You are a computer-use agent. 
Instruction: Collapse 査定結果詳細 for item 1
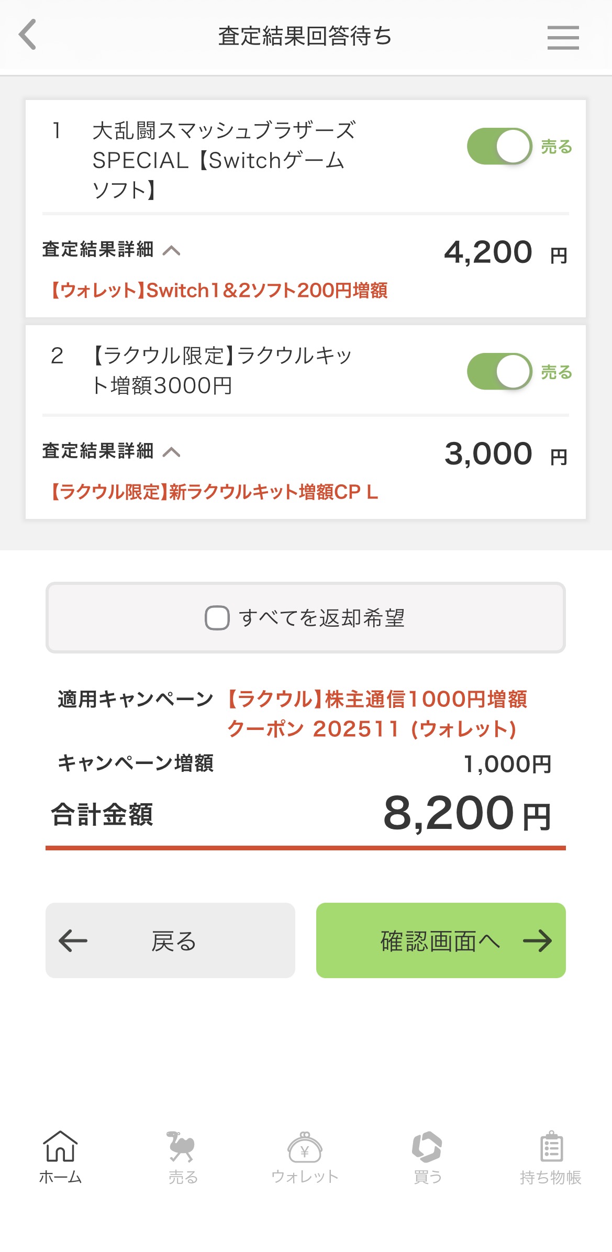coord(171,251)
